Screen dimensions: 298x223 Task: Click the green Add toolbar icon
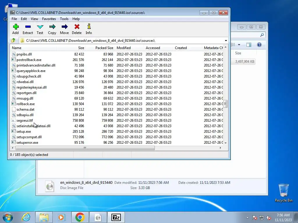16,27
